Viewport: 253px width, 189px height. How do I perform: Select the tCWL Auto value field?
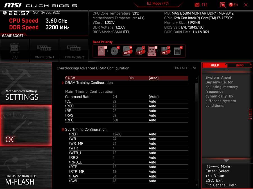pos(152,181)
